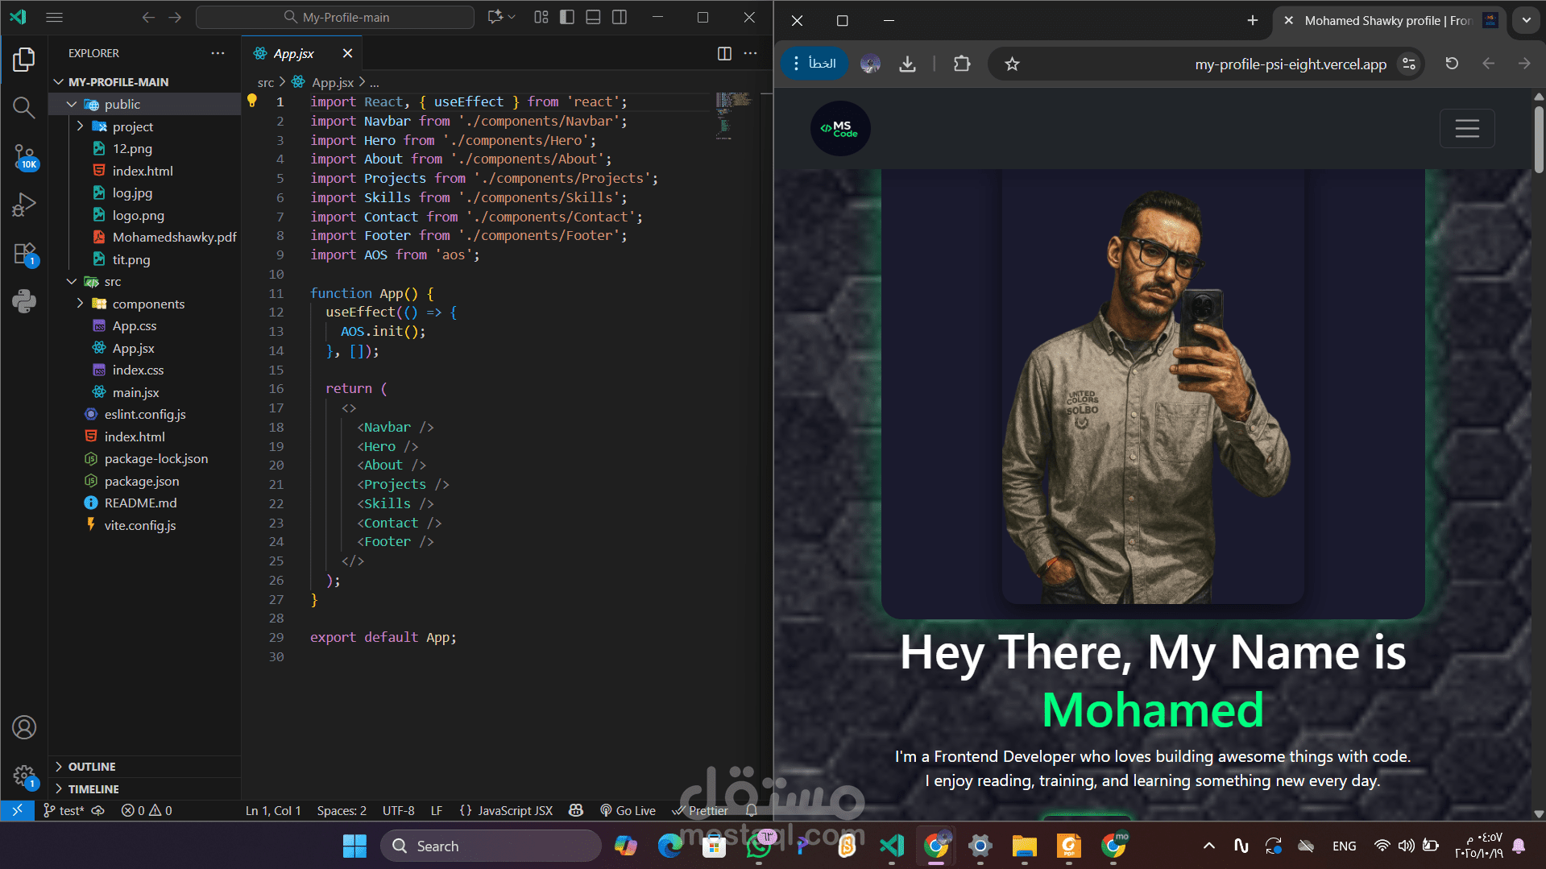Open the Explorer view in the activity bar
The width and height of the screenshot is (1546, 869).
pos(24,59)
